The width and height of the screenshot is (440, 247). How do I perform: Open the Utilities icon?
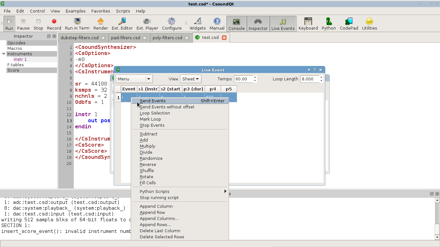click(x=369, y=23)
